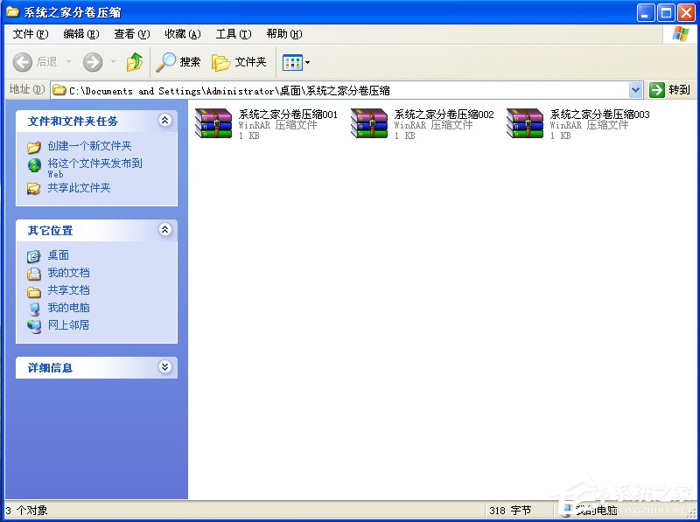Collapse the 其它位置 panel
Image resolution: width=700 pixels, height=522 pixels.
click(164, 230)
